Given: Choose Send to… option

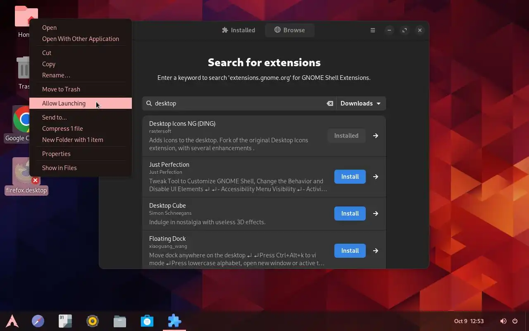Looking at the screenshot, I should tap(80, 118).
